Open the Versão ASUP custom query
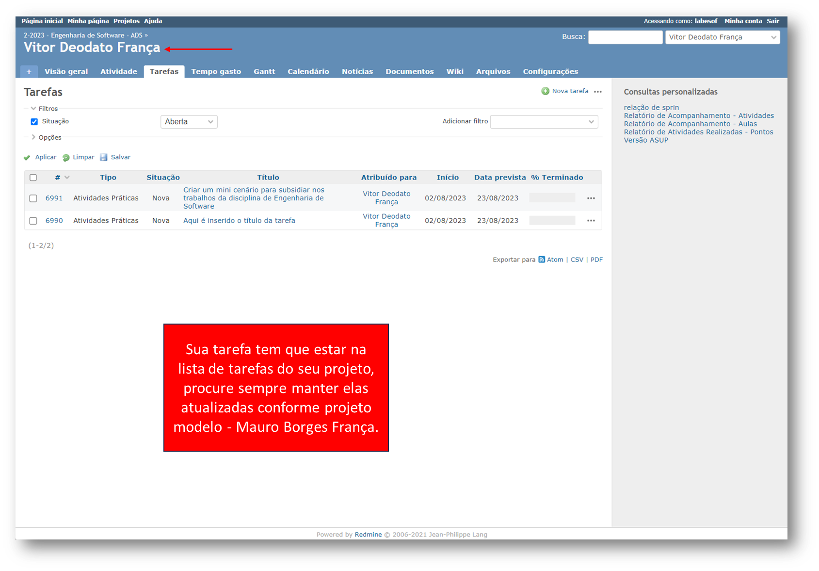The width and height of the screenshot is (819, 571). [x=646, y=140]
